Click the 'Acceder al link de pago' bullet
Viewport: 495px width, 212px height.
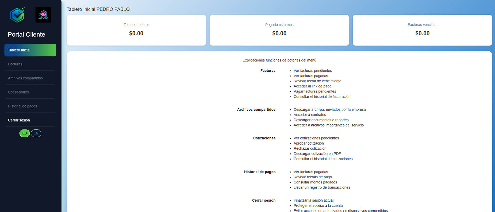pos(312,86)
